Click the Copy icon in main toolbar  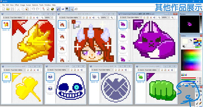pos(23,9)
